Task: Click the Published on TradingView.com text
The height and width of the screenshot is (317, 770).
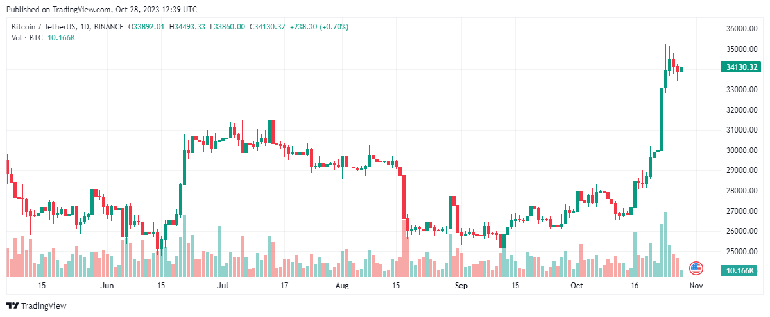Action: 56,10
